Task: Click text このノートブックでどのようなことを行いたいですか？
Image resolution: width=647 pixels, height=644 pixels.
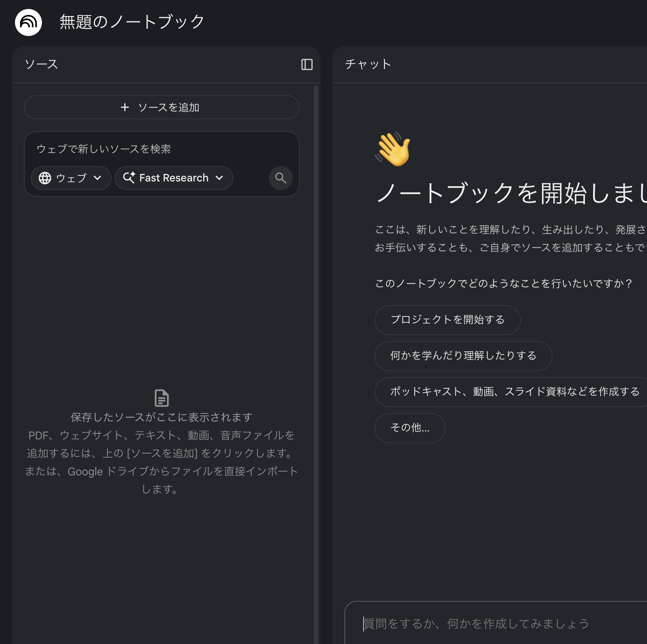Action: 504,283
